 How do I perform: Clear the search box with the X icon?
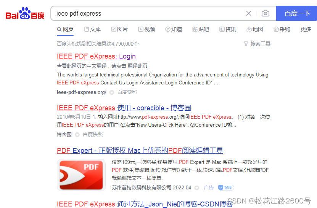pyautogui.click(x=249, y=13)
